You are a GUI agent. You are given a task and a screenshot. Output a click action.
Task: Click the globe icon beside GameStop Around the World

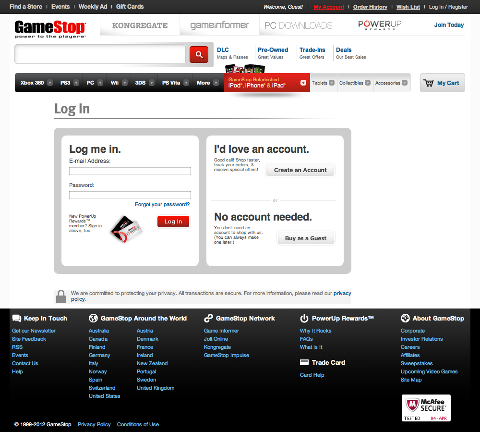[x=93, y=318]
